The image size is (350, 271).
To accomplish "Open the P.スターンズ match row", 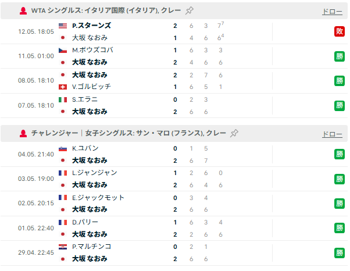I will 174,31.
